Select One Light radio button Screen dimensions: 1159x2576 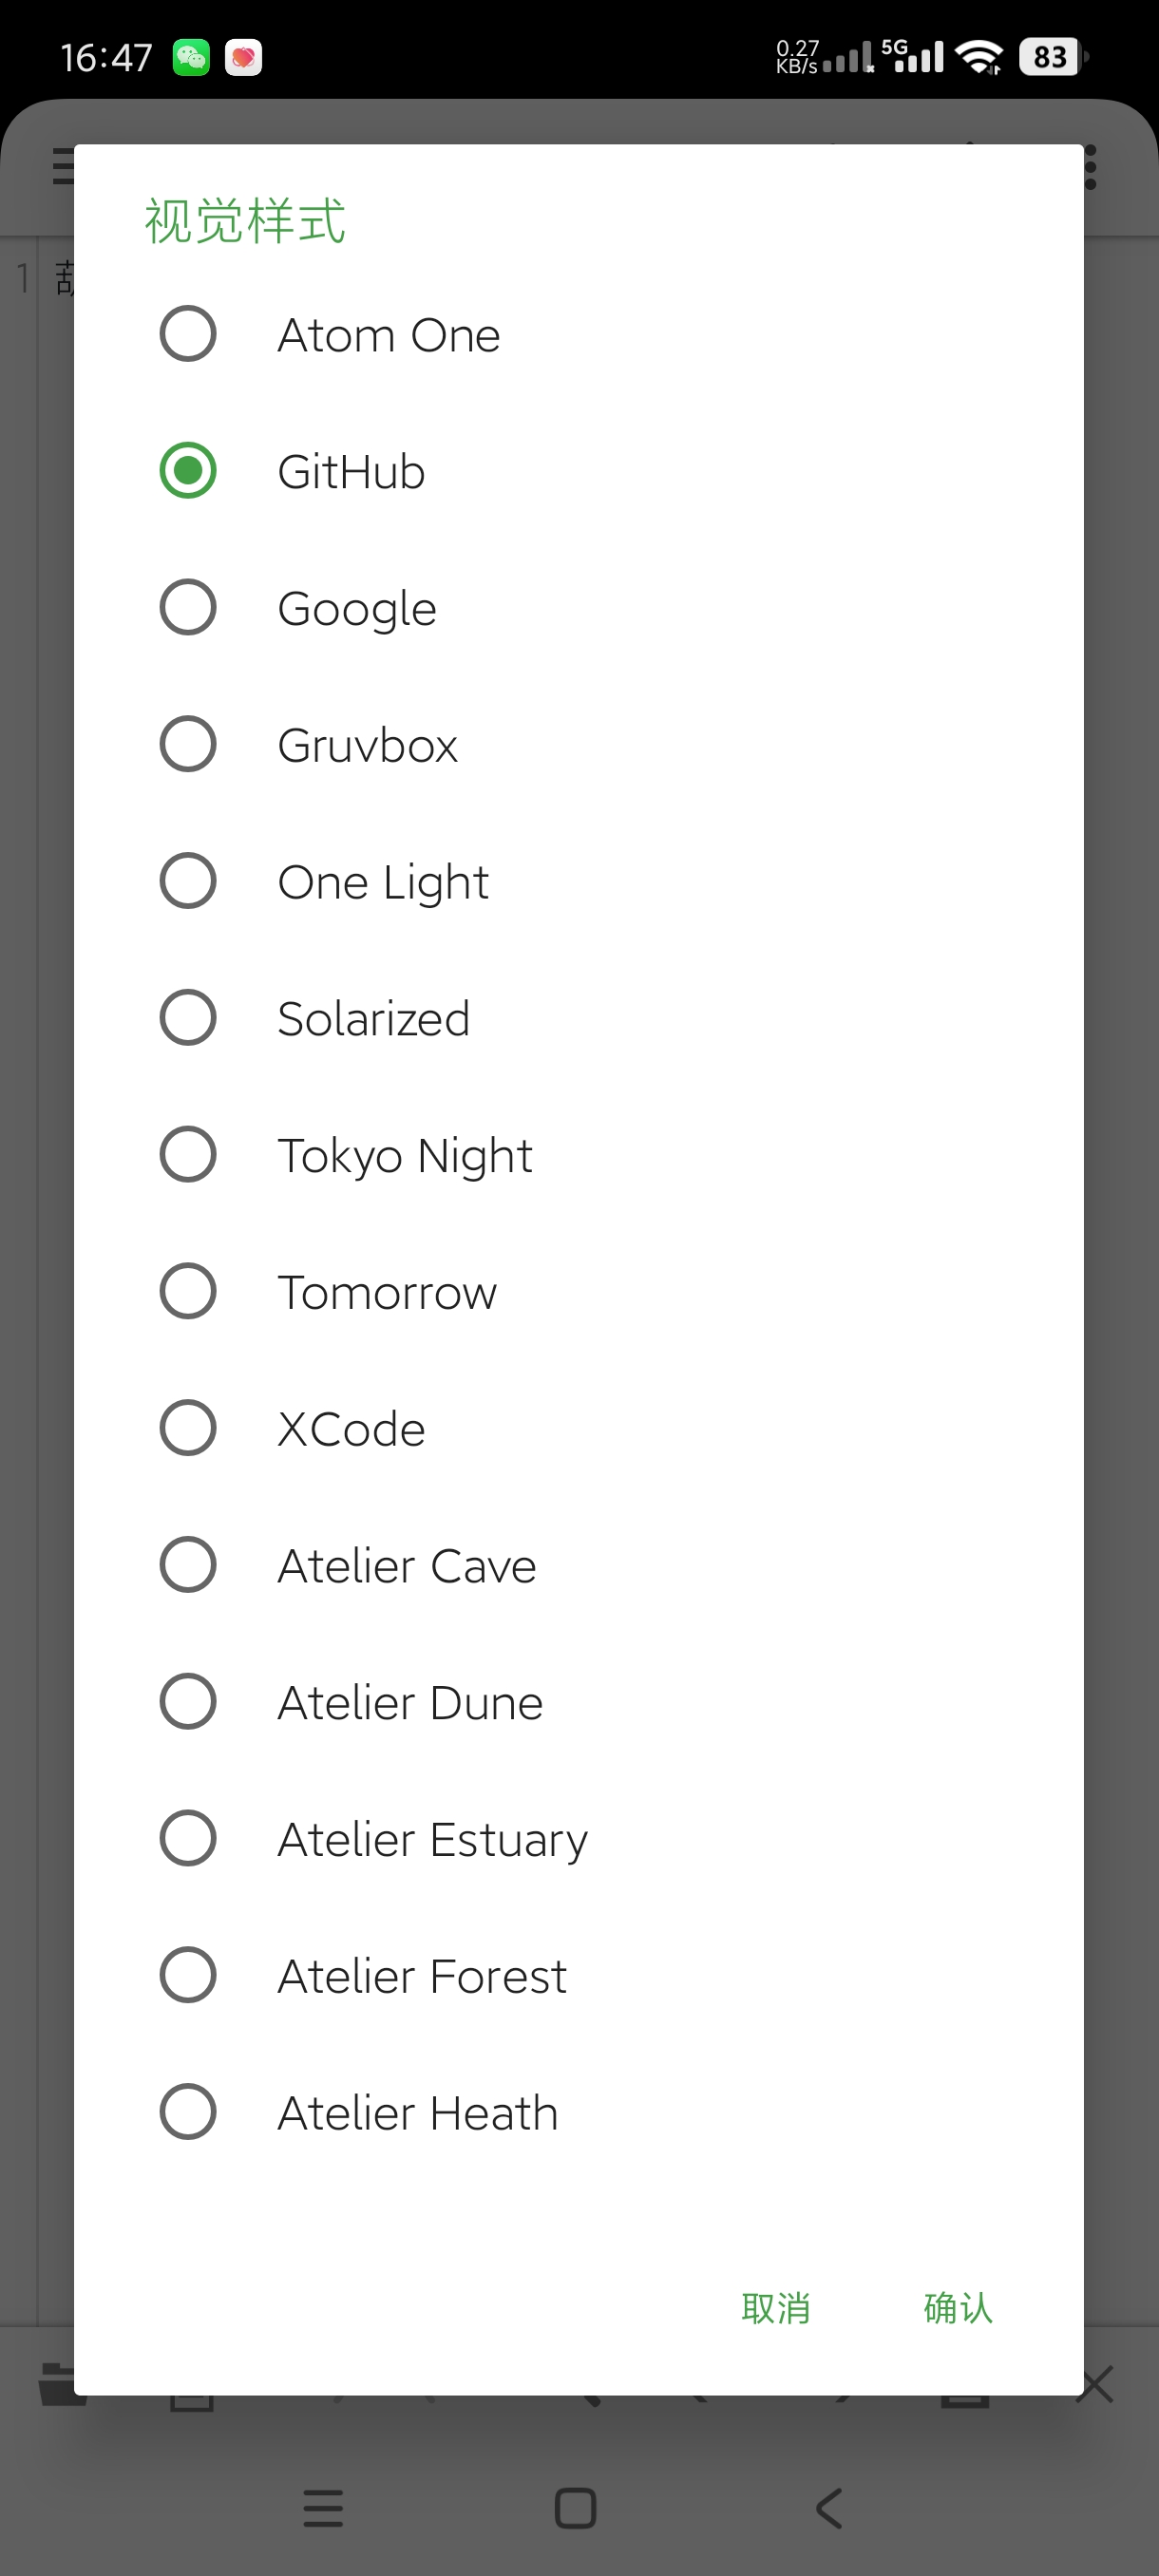coord(188,881)
